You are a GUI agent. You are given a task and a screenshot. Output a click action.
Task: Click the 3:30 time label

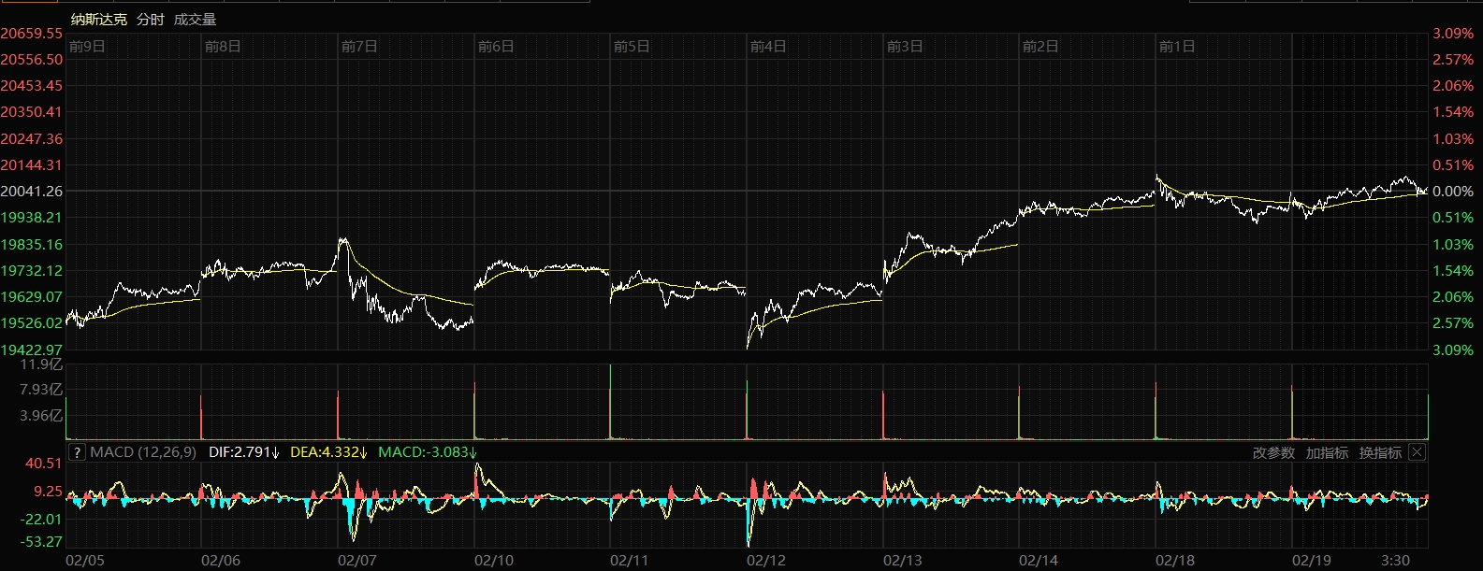1395,560
